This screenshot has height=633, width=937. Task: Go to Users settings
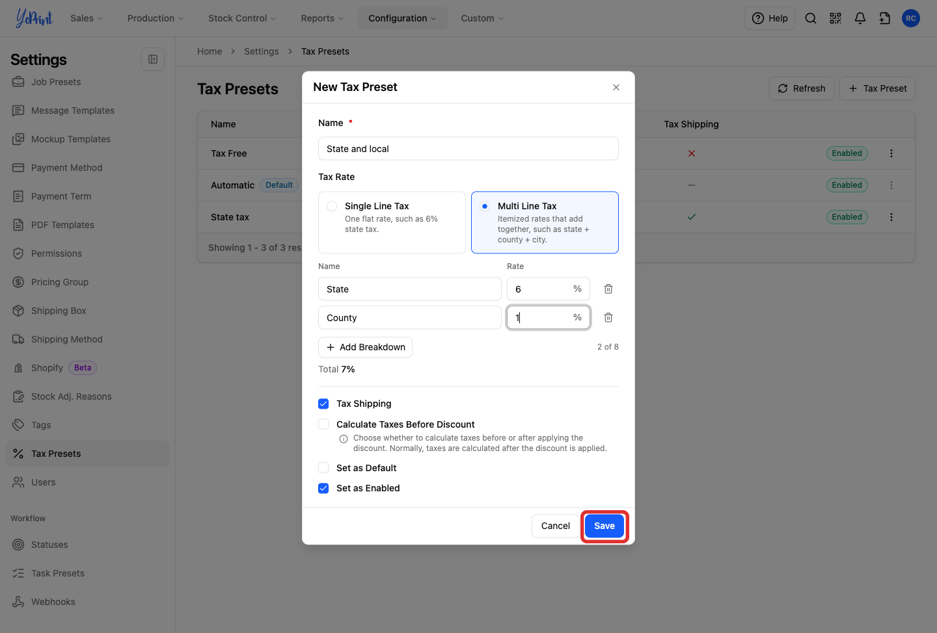87,482
